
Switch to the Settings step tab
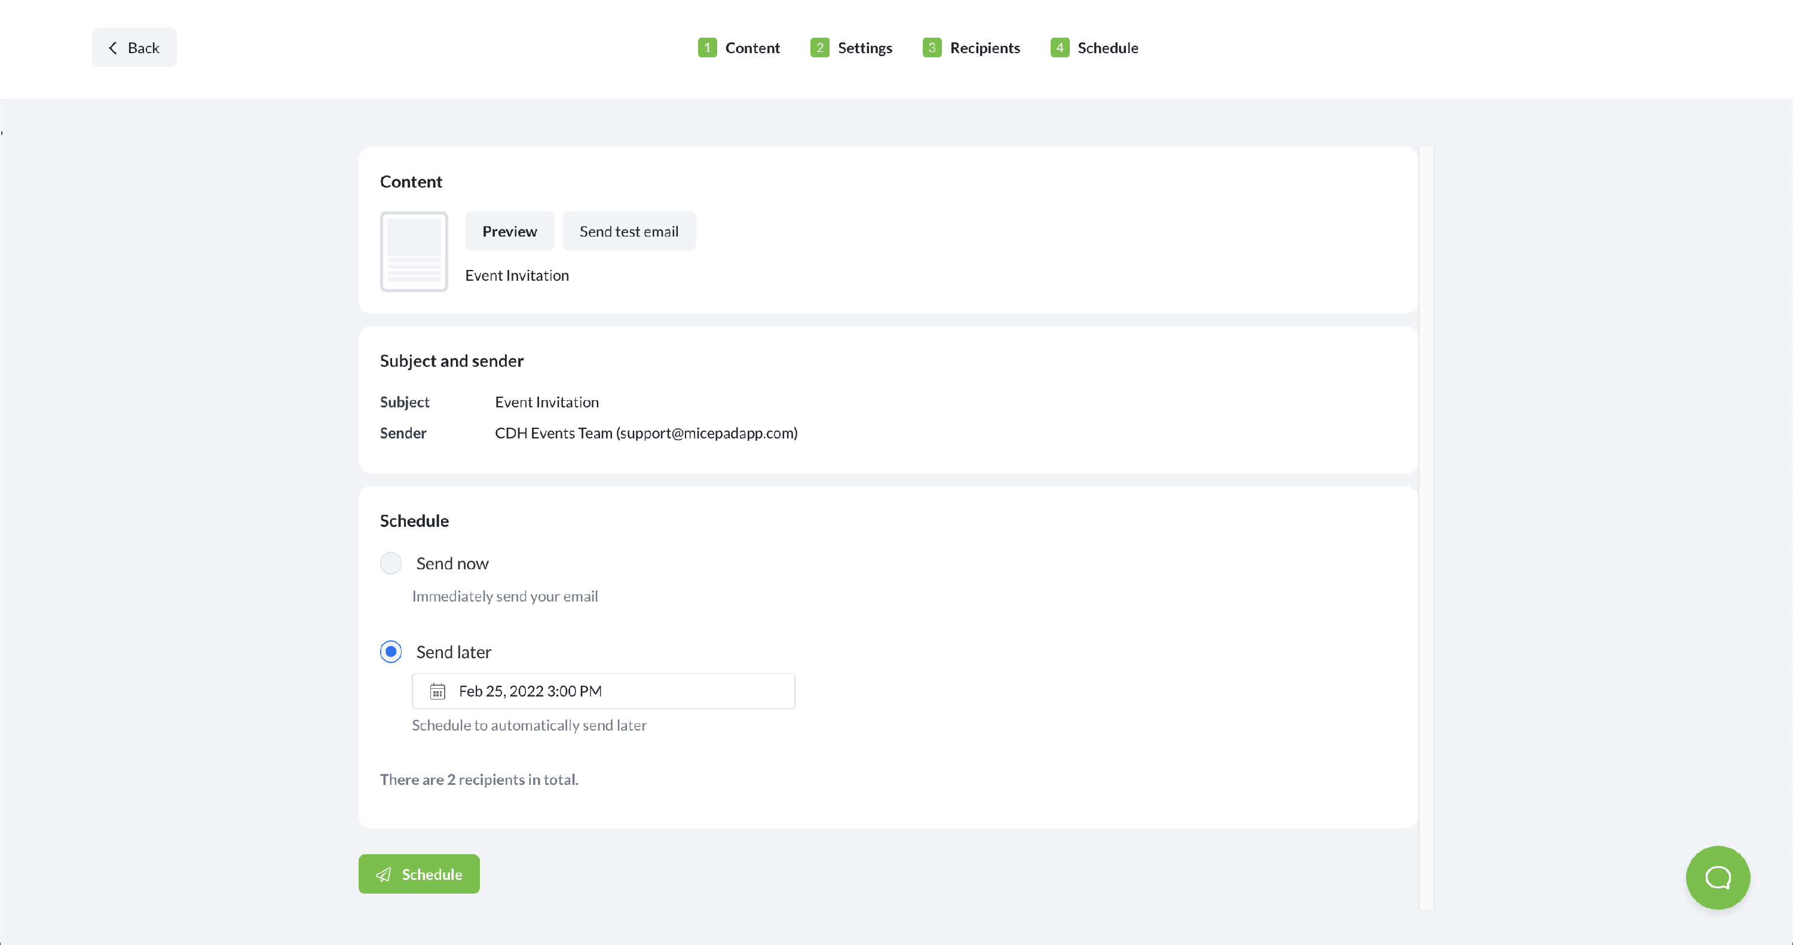coord(864,48)
